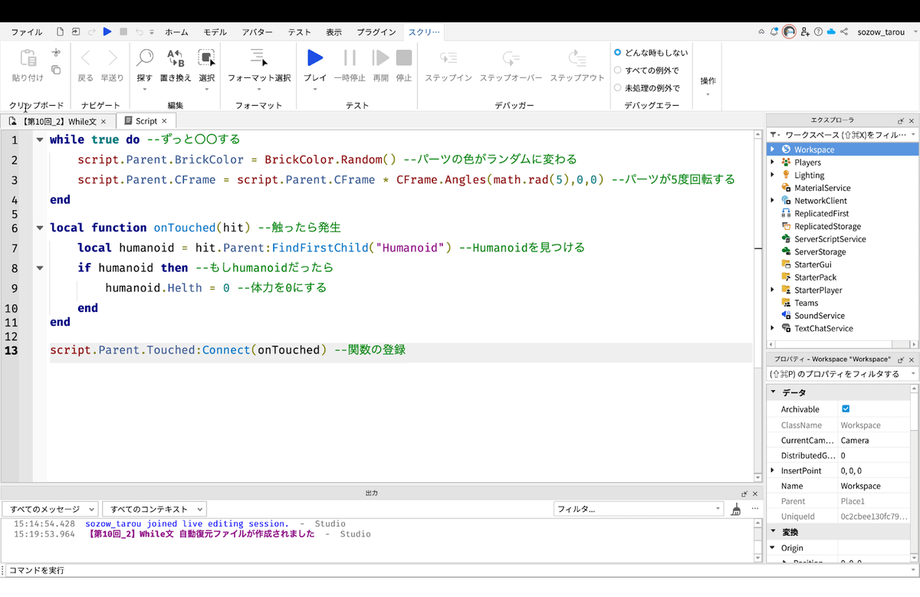The image size is (920, 597).
Task: Open the ファイル menu
Action: tap(27, 32)
